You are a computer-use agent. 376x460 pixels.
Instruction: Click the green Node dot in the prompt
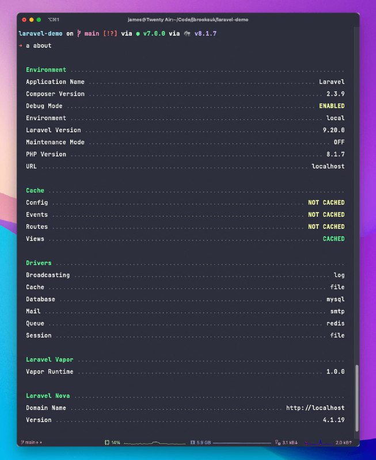tap(138, 34)
